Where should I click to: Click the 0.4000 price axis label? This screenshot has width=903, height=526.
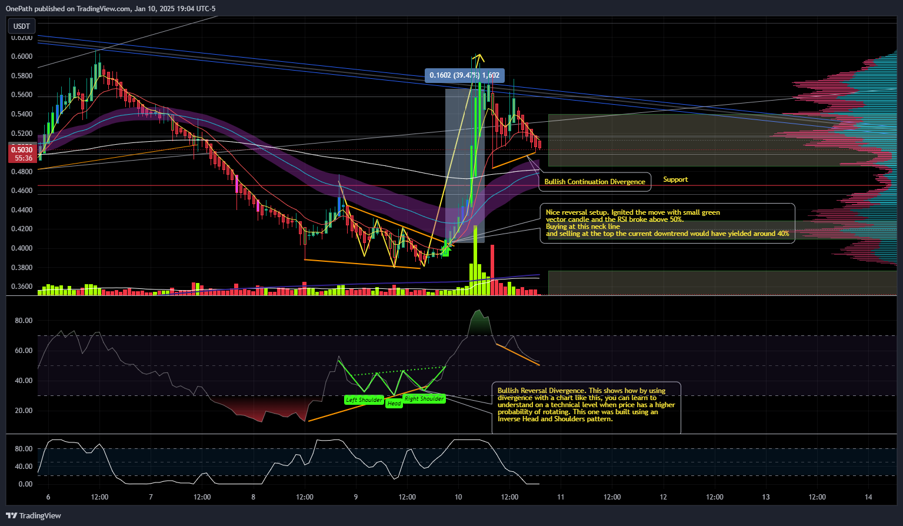22,248
